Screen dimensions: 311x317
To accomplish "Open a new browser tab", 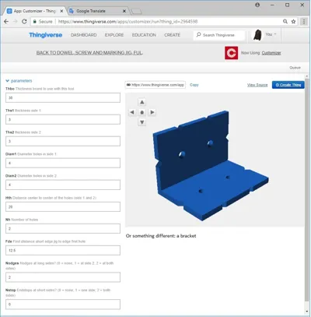I will click(136, 12).
